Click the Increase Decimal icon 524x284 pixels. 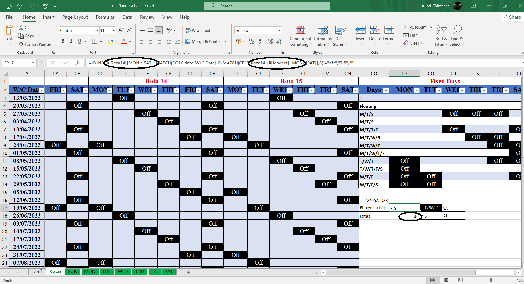pyautogui.click(x=270, y=41)
